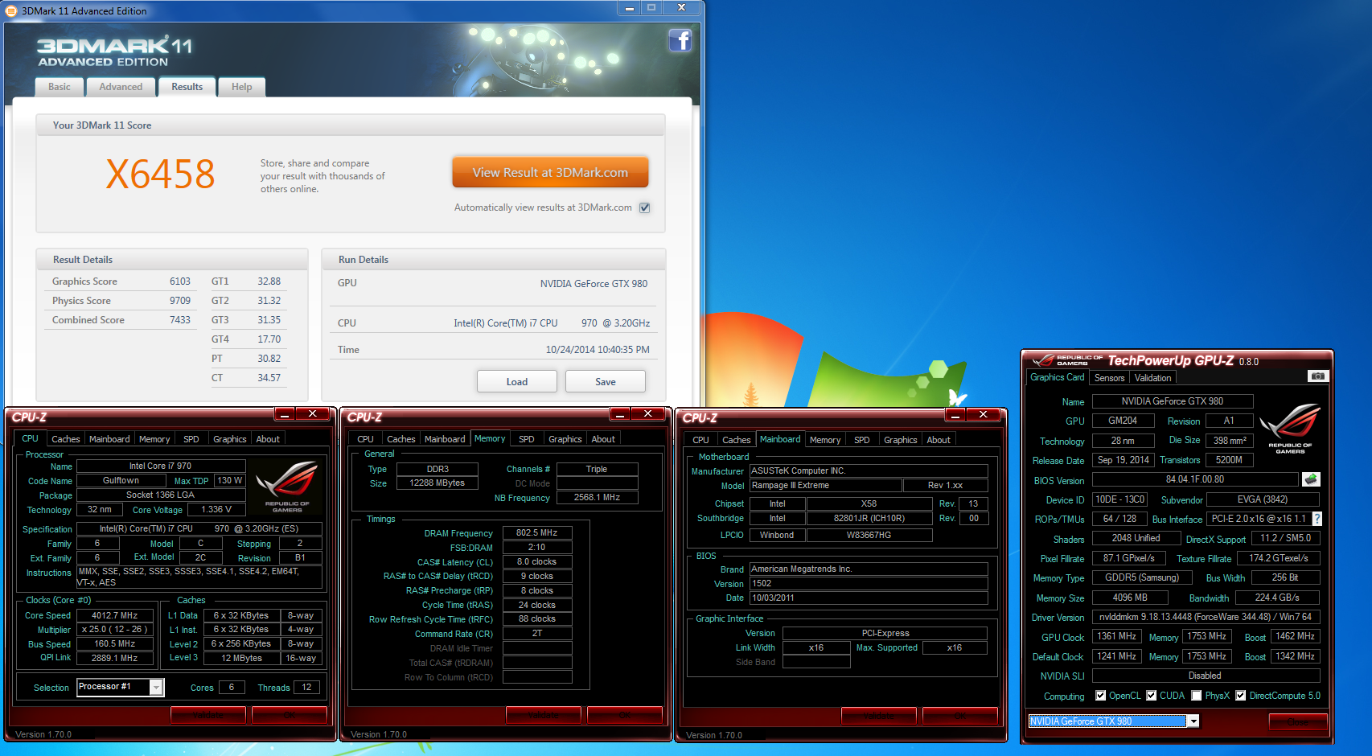The image size is (1372, 756).
Task: Click the Facebook share icon in 3DMark
Action: [x=680, y=40]
